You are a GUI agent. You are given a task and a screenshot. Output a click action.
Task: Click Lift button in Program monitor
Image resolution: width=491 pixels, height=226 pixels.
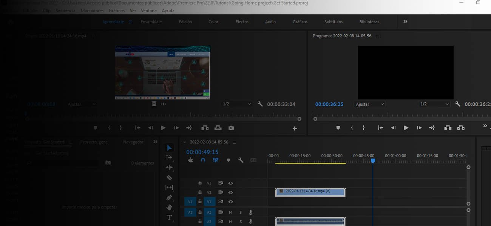(448, 128)
